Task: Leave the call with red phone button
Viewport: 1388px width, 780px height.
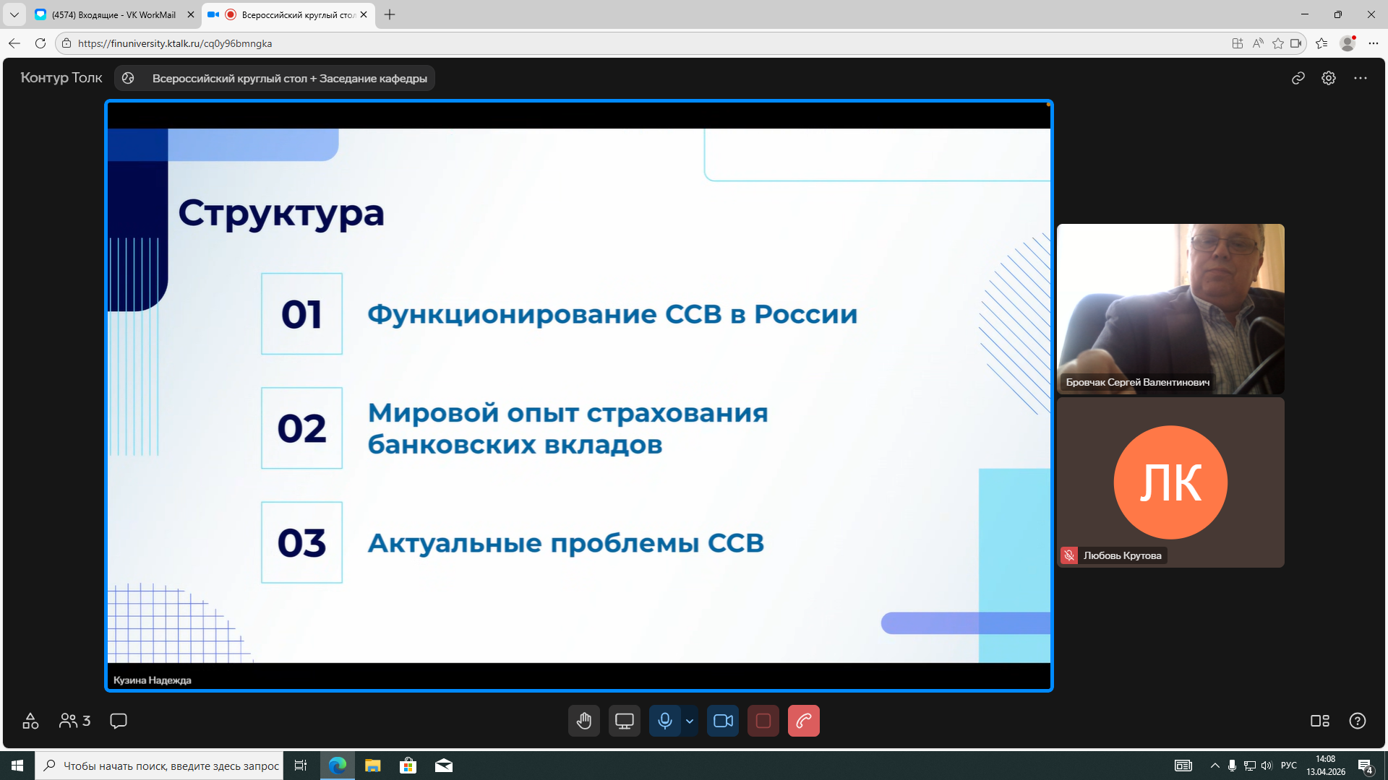Action: click(x=803, y=721)
